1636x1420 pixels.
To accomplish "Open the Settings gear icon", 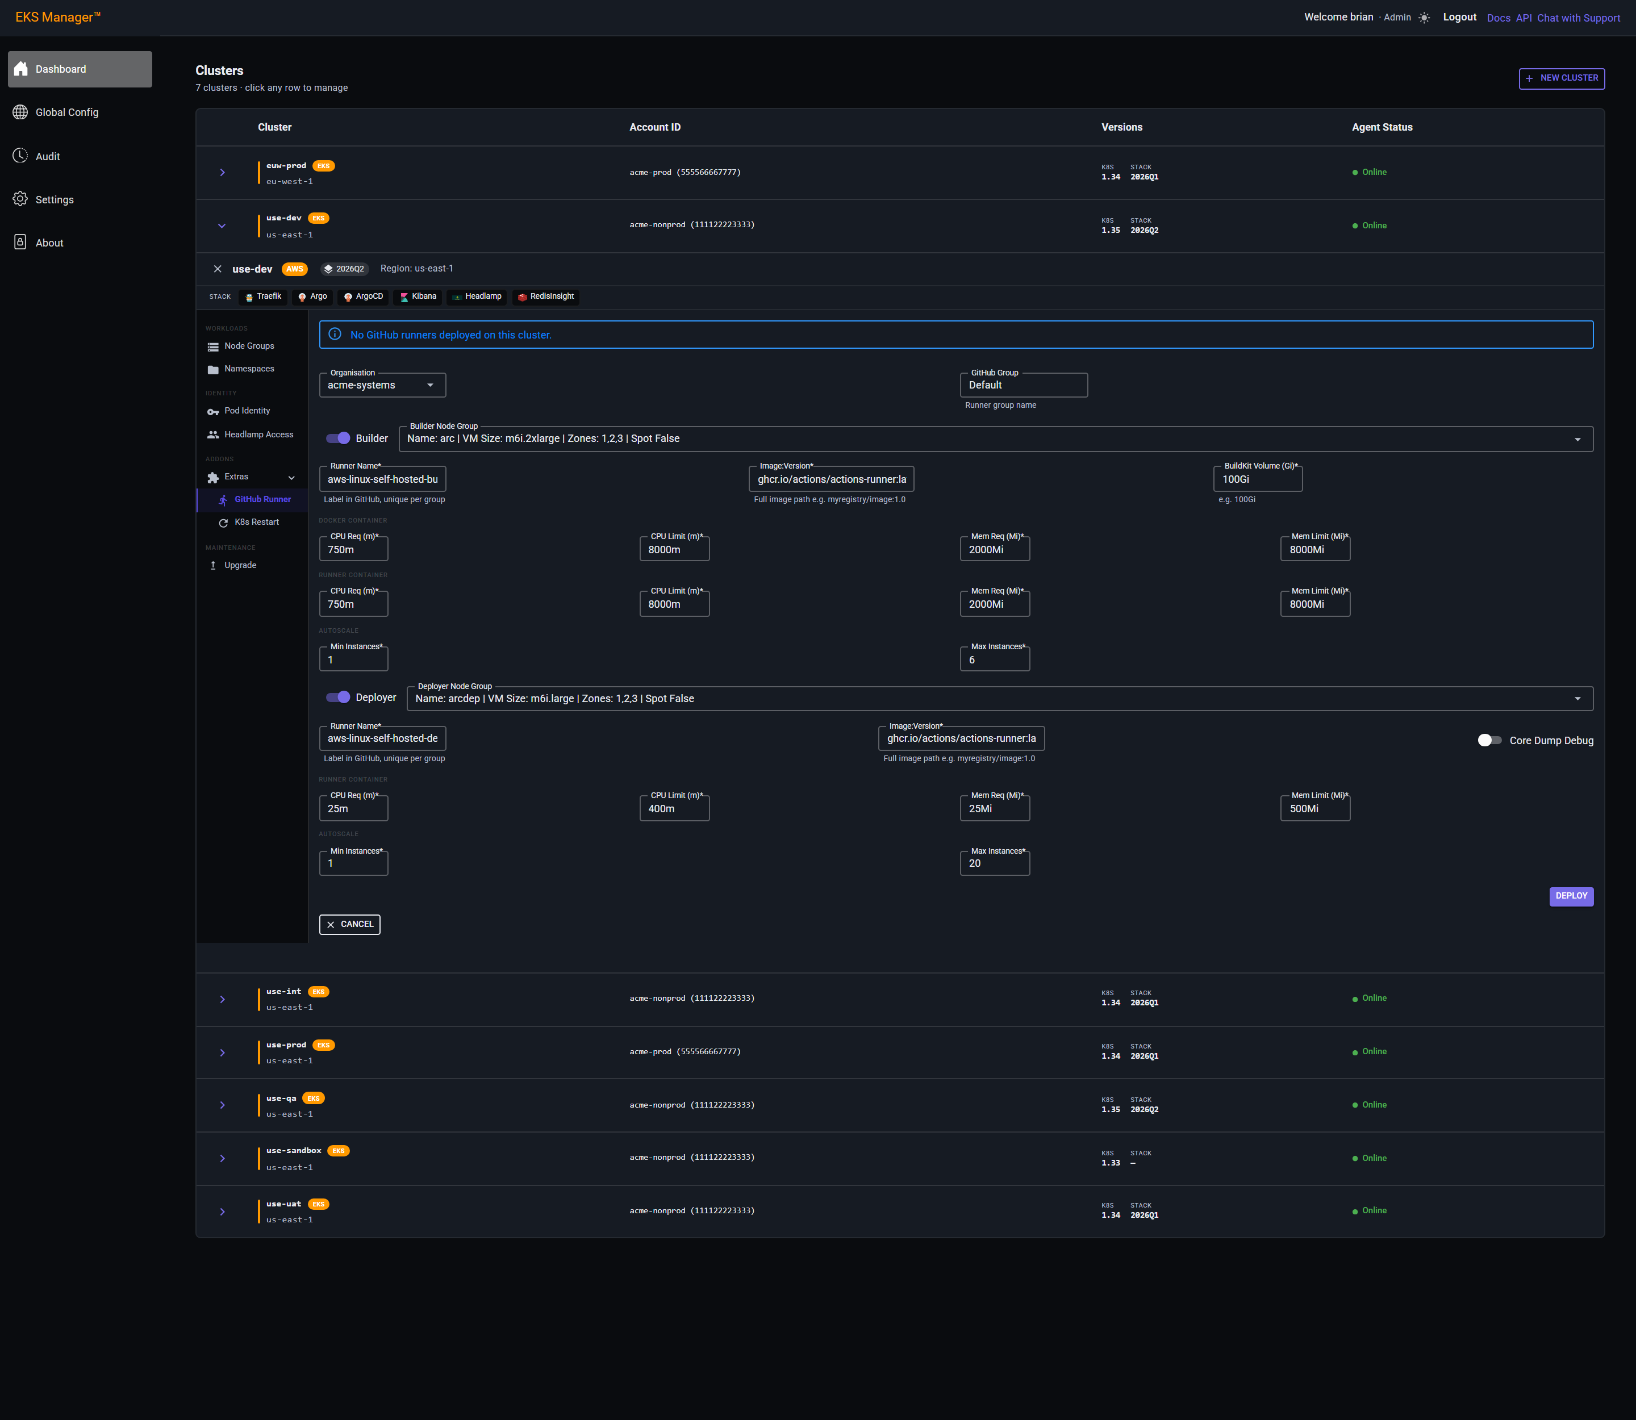I will coord(20,199).
